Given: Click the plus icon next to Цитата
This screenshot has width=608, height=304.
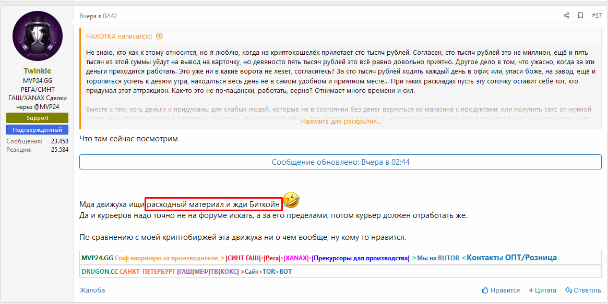Looking at the screenshot, I should [531, 290].
